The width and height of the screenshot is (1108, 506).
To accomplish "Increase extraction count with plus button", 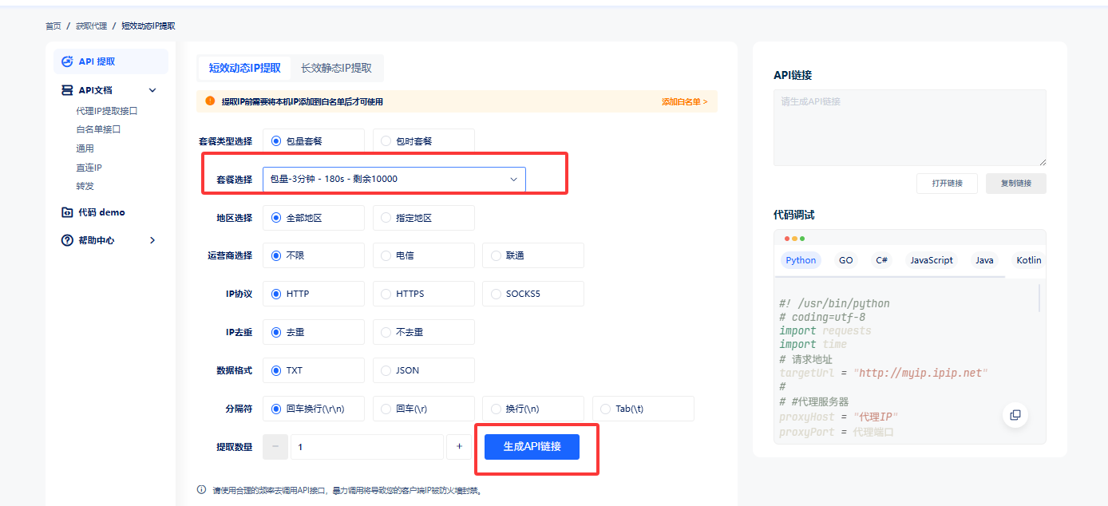I will [x=459, y=447].
